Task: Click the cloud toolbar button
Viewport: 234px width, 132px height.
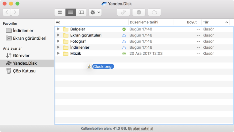Action: tap(154, 12)
